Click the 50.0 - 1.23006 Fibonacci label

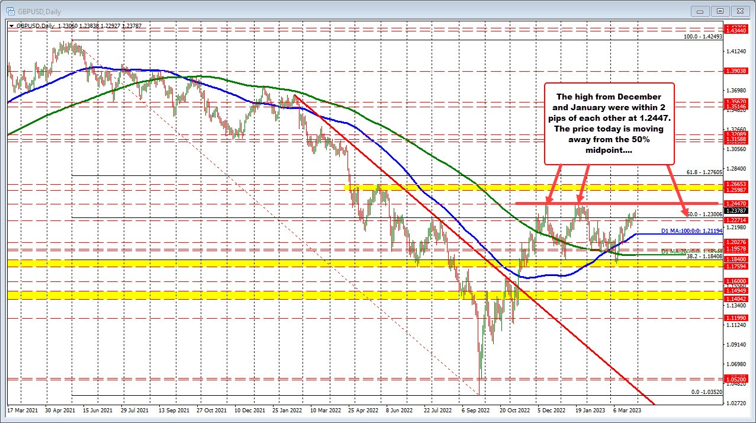(704, 214)
